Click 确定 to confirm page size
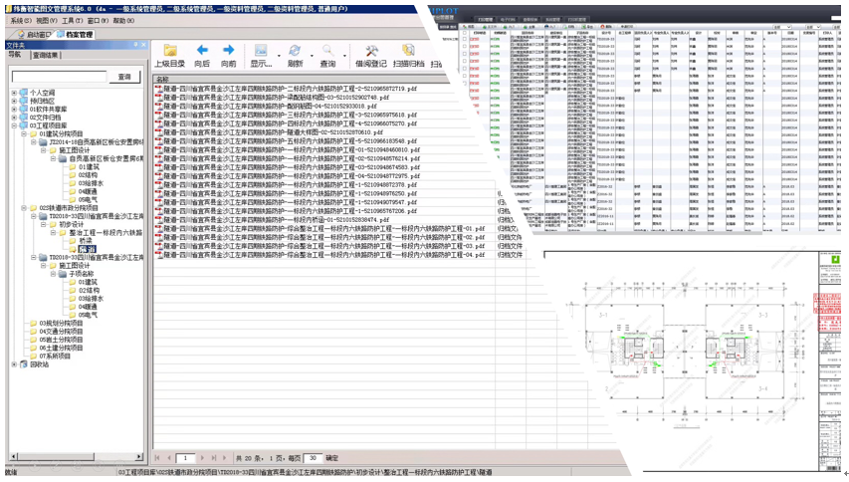The image size is (849, 482). [331, 458]
